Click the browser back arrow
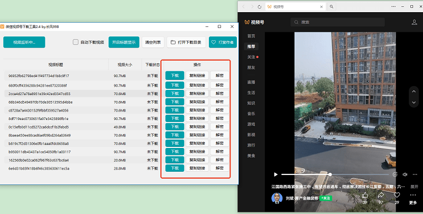Image resolution: width=423 pixels, height=214 pixels. coord(244,7)
